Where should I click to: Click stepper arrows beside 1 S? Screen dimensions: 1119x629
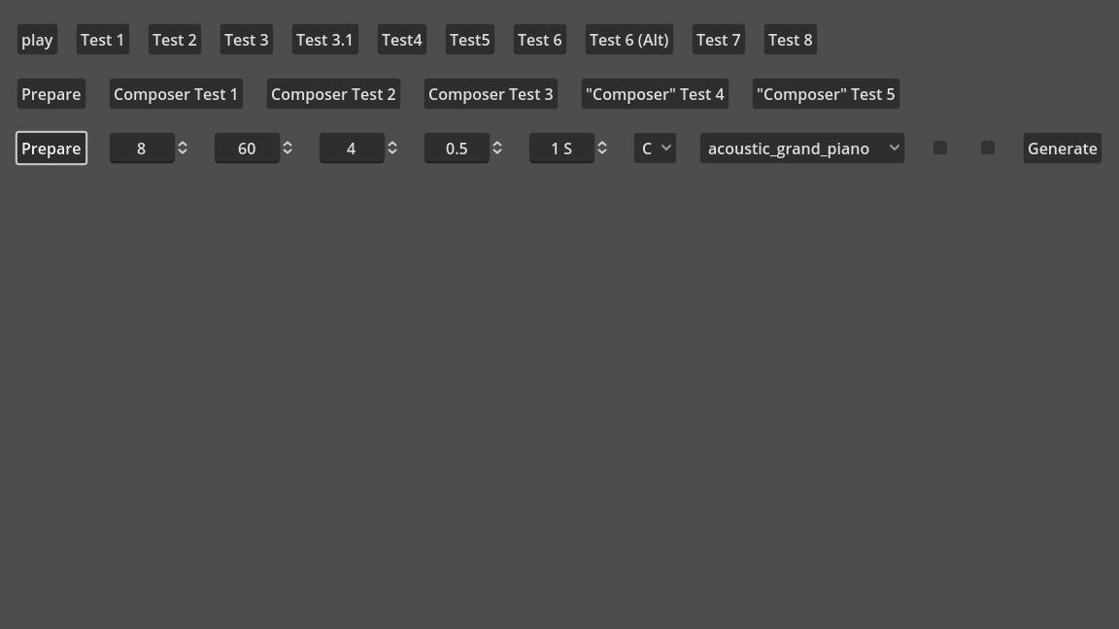pos(602,148)
